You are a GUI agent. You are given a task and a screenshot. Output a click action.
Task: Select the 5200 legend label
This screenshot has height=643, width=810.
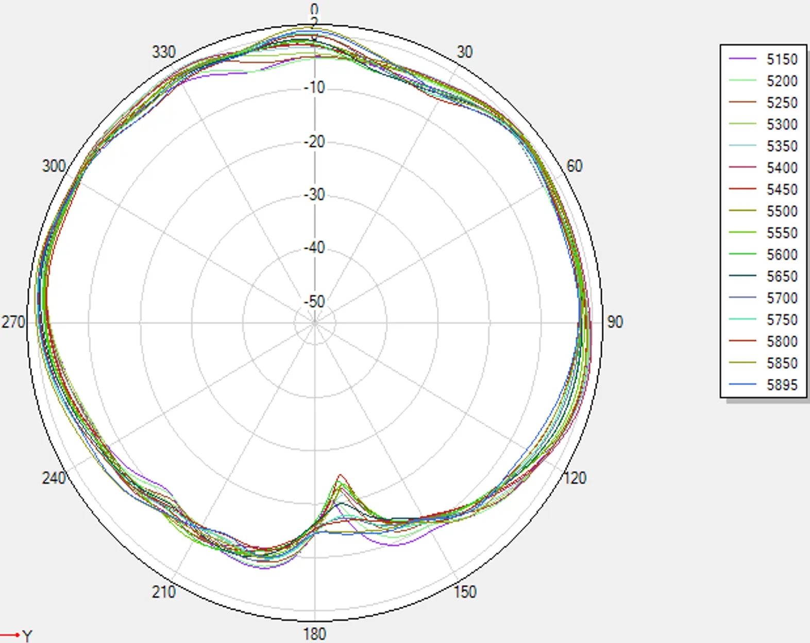point(782,81)
